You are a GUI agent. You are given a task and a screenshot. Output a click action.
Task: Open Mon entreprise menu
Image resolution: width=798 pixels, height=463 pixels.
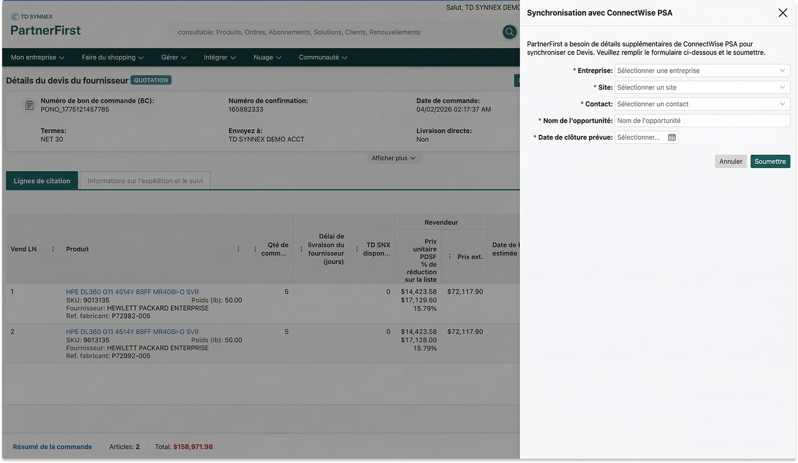[x=38, y=57]
